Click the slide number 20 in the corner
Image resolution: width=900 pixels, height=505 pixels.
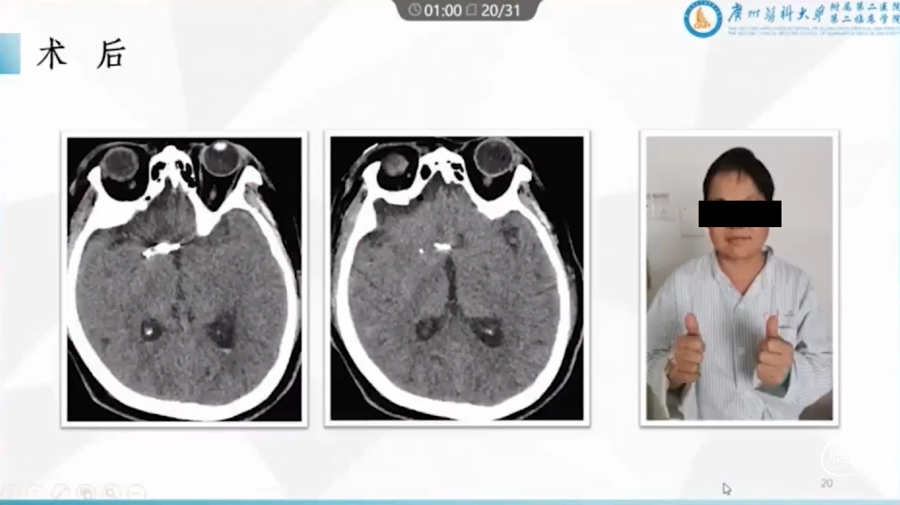pos(827,483)
